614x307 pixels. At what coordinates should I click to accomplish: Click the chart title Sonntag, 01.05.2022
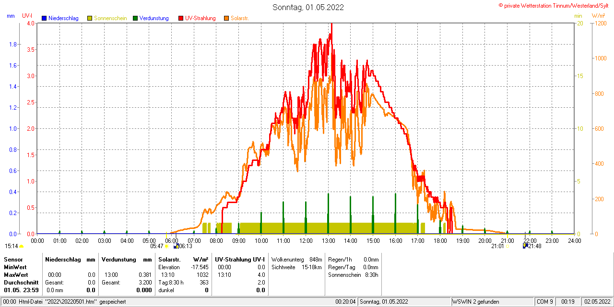pyautogui.click(x=308, y=7)
